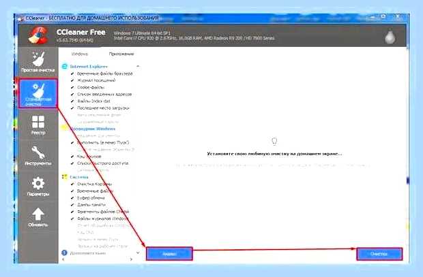Screen dimensions: 423x277
Task: Expand the Дополнительно group chevron
Action: pyautogui.click(x=138, y=252)
